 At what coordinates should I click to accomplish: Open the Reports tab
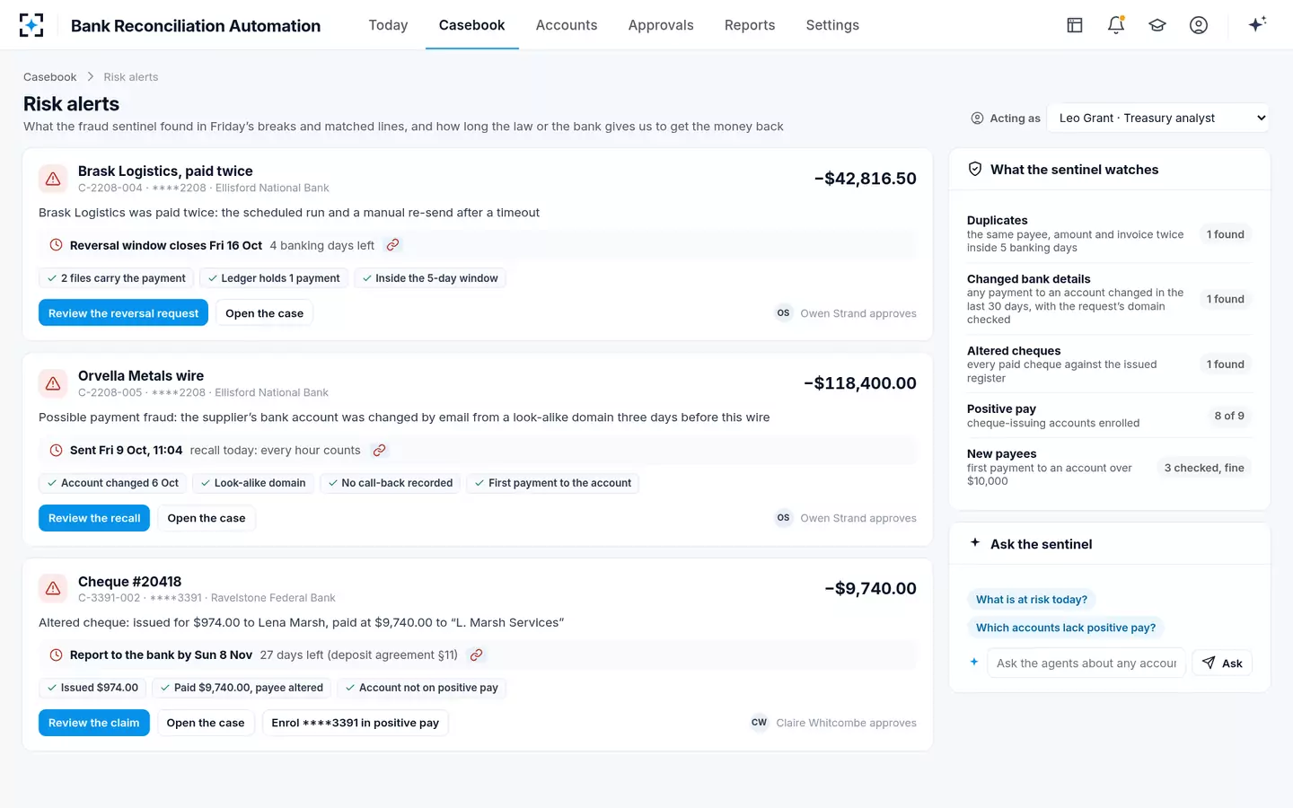750,25
